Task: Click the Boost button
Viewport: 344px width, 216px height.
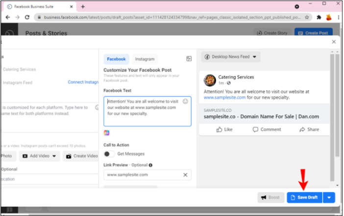Action: (x=270, y=197)
